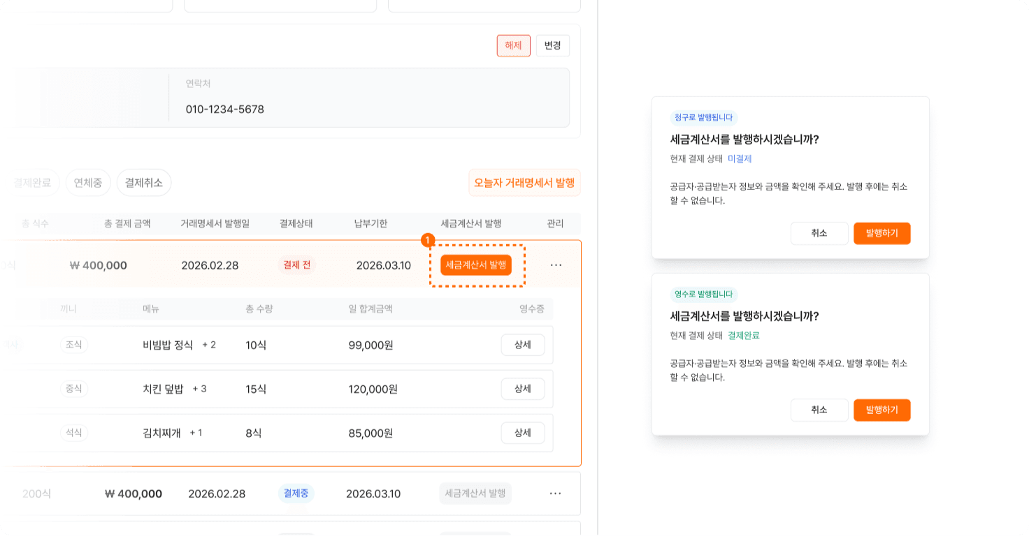Click 발행하기 in the 청구로 발행됩니다 dialog

coord(882,233)
